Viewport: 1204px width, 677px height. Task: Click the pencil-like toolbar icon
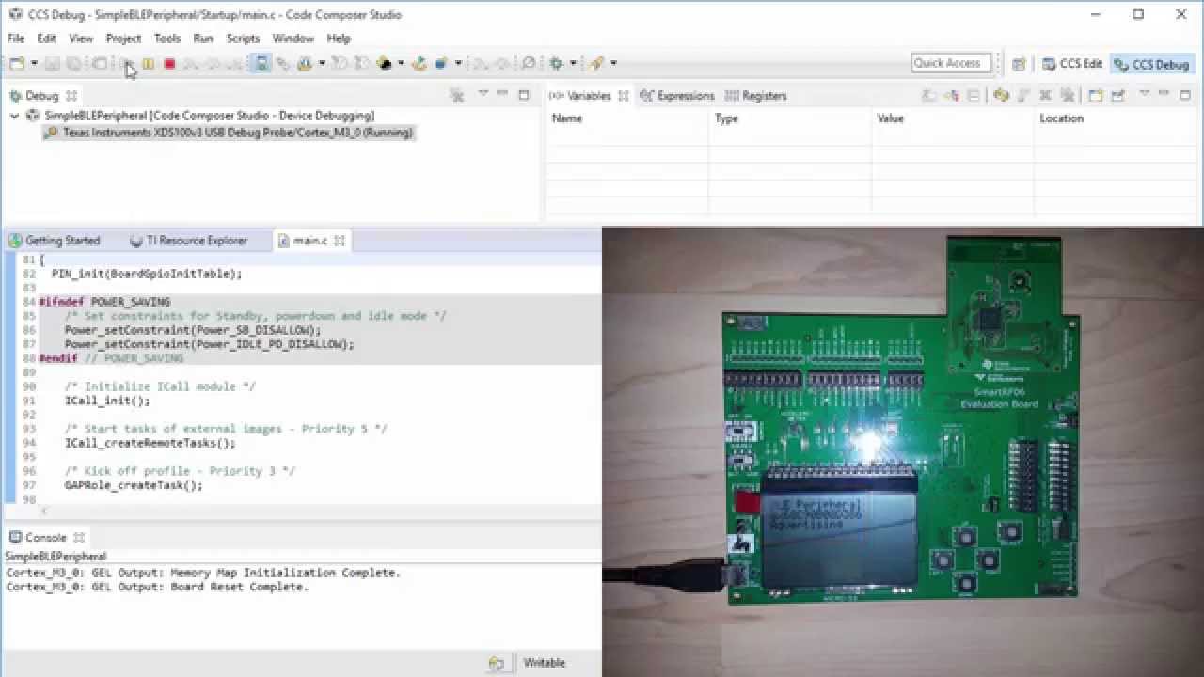click(596, 63)
